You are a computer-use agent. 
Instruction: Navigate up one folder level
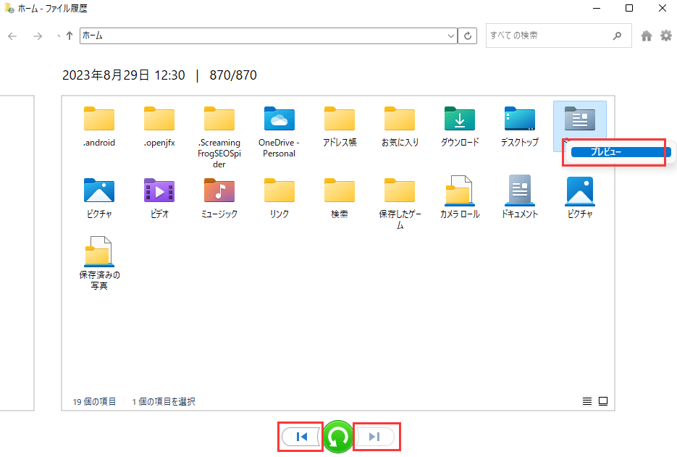[x=70, y=35]
